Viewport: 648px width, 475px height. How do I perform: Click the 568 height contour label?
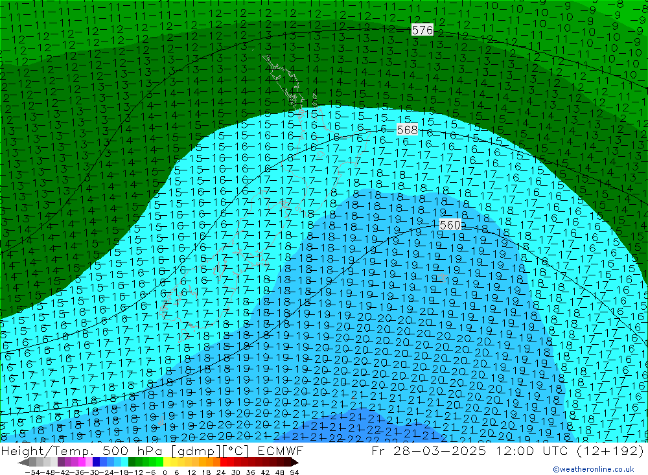[407, 130]
